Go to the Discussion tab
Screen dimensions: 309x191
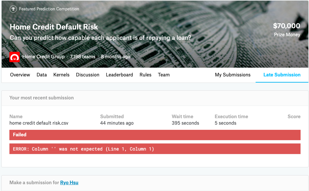click(88, 75)
